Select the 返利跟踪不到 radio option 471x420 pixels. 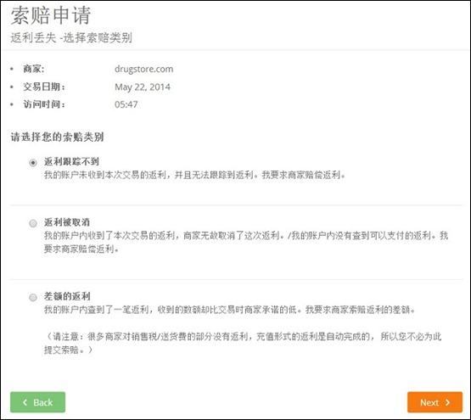click(33, 163)
